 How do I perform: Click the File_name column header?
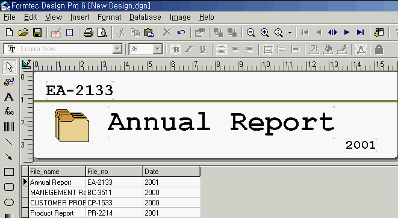[x=57, y=172]
